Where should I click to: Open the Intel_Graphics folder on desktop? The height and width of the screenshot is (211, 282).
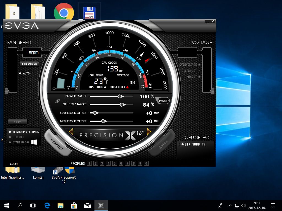(12, 173)
